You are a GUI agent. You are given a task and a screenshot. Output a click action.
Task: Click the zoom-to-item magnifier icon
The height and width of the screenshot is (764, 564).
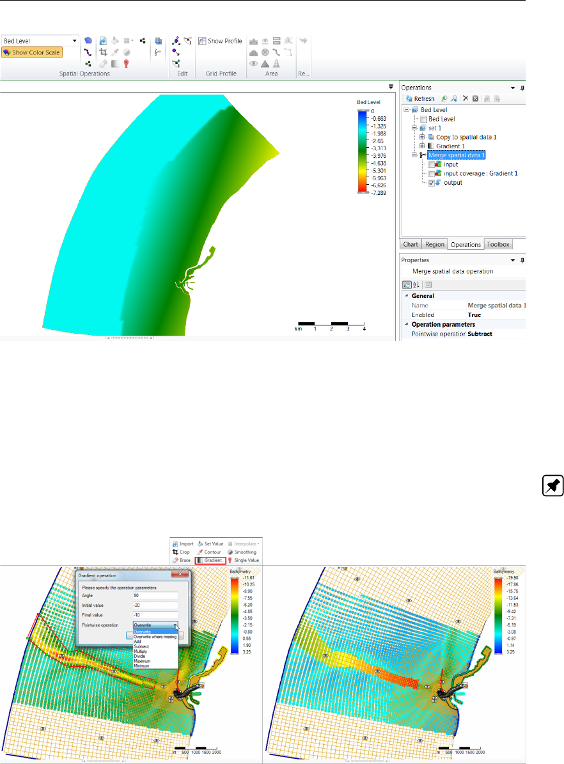click(x=444, y=98)
